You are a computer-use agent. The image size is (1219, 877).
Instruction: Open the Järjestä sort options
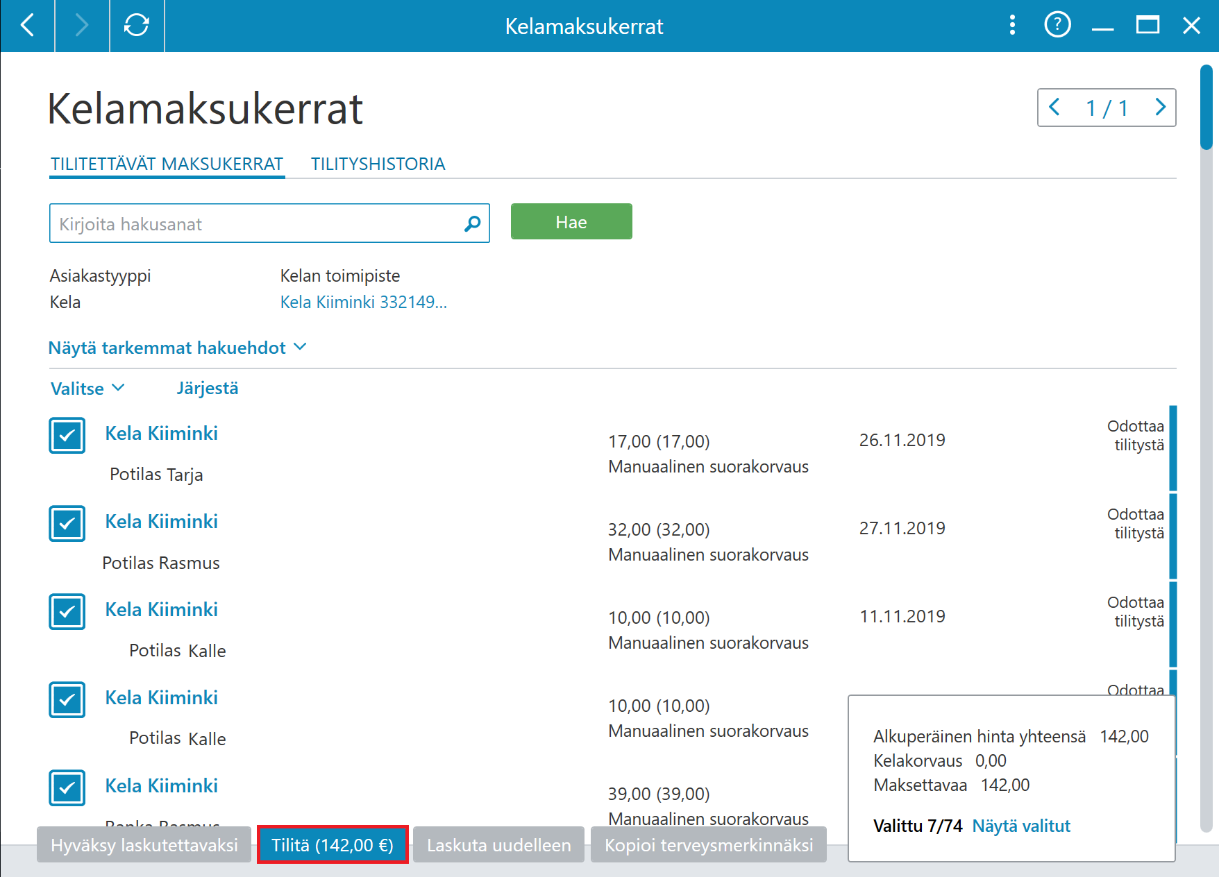208,389
